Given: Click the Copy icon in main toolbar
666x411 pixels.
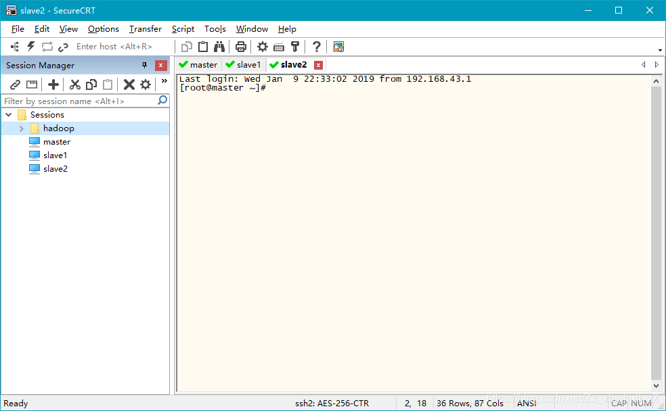Looking at the screenshot, I should tap(186, 47).
